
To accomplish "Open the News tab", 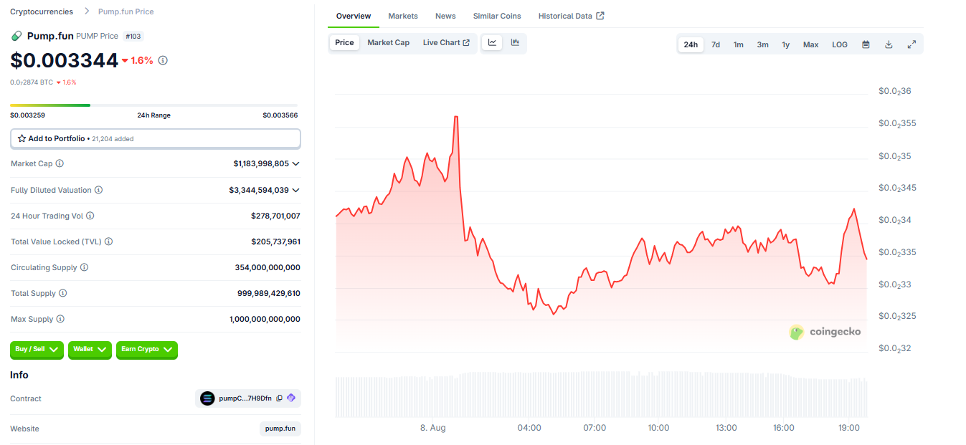I will click(445, 16).
